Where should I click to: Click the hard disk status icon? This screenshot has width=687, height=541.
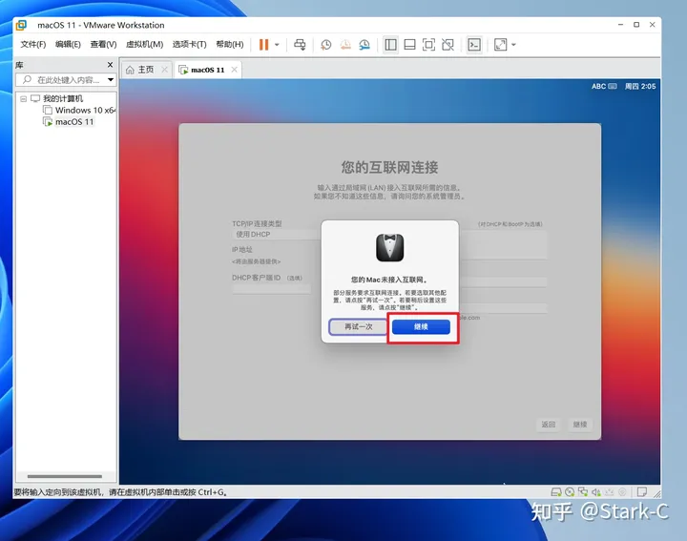pos(556,492)
